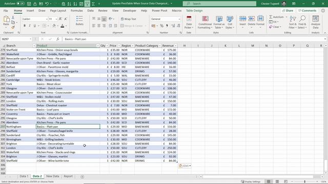Toggle Italic formatting
Image resolution: width=328 pixels, height=184 pixels.
click(30, 26)
